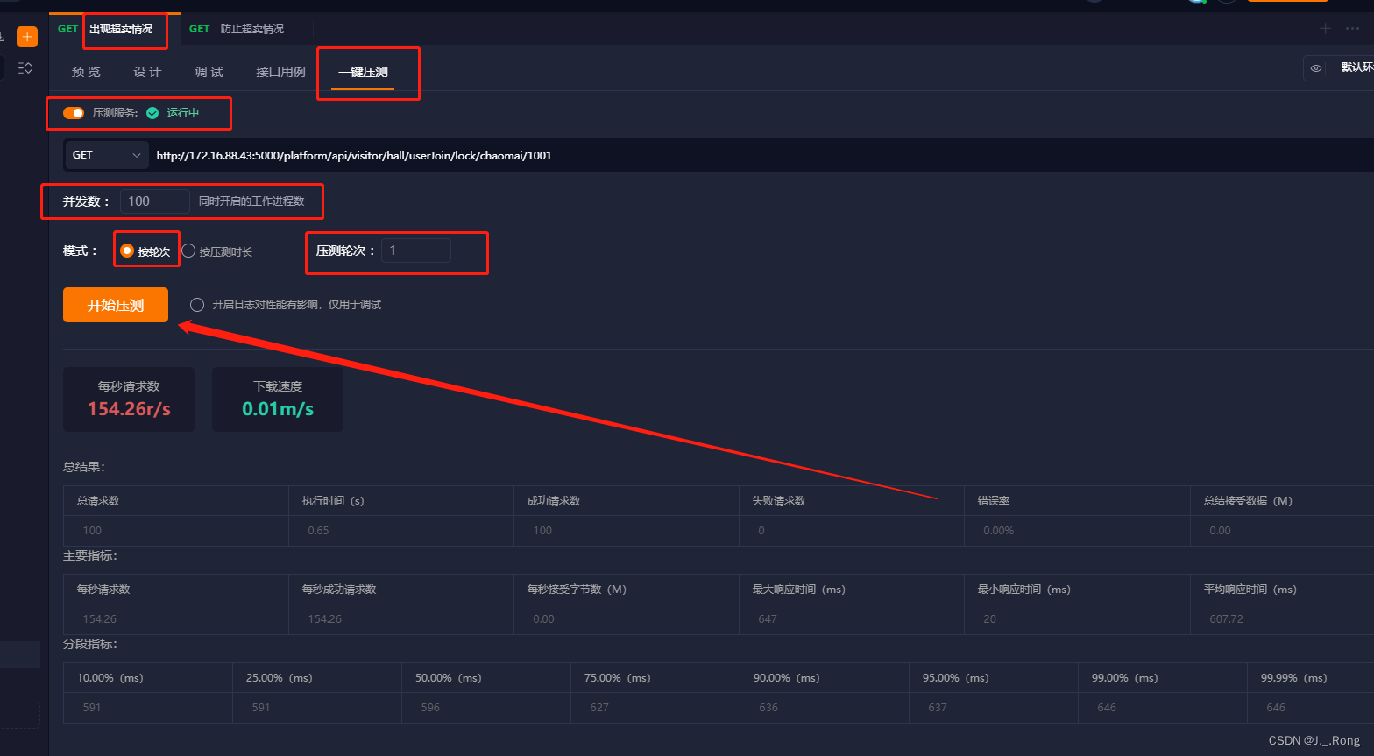
Task: Click the 最大响应时间 value 647
Action: tap(768, 619)
